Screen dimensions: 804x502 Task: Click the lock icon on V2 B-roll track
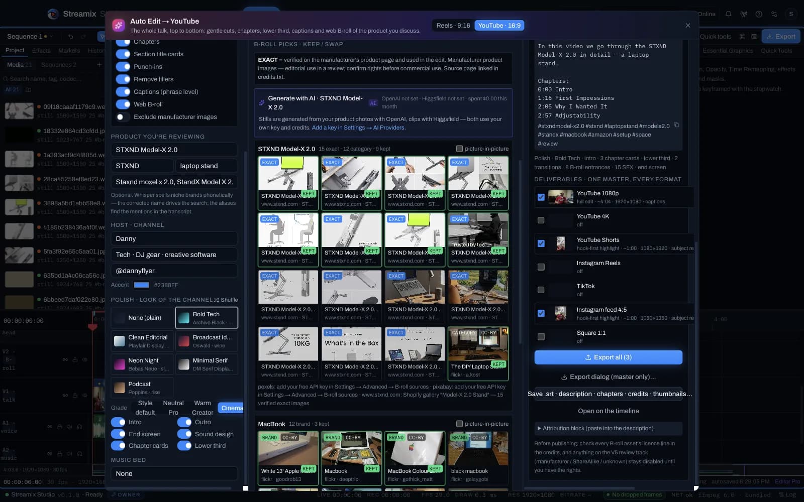tap(75, 359)
